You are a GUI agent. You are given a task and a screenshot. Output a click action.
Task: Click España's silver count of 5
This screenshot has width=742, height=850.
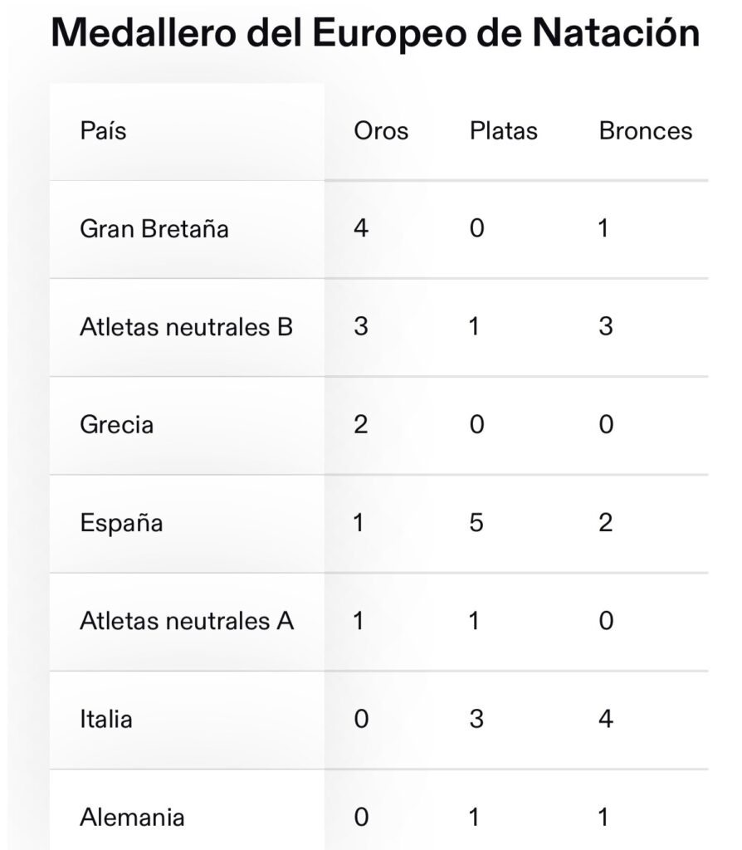476,523
